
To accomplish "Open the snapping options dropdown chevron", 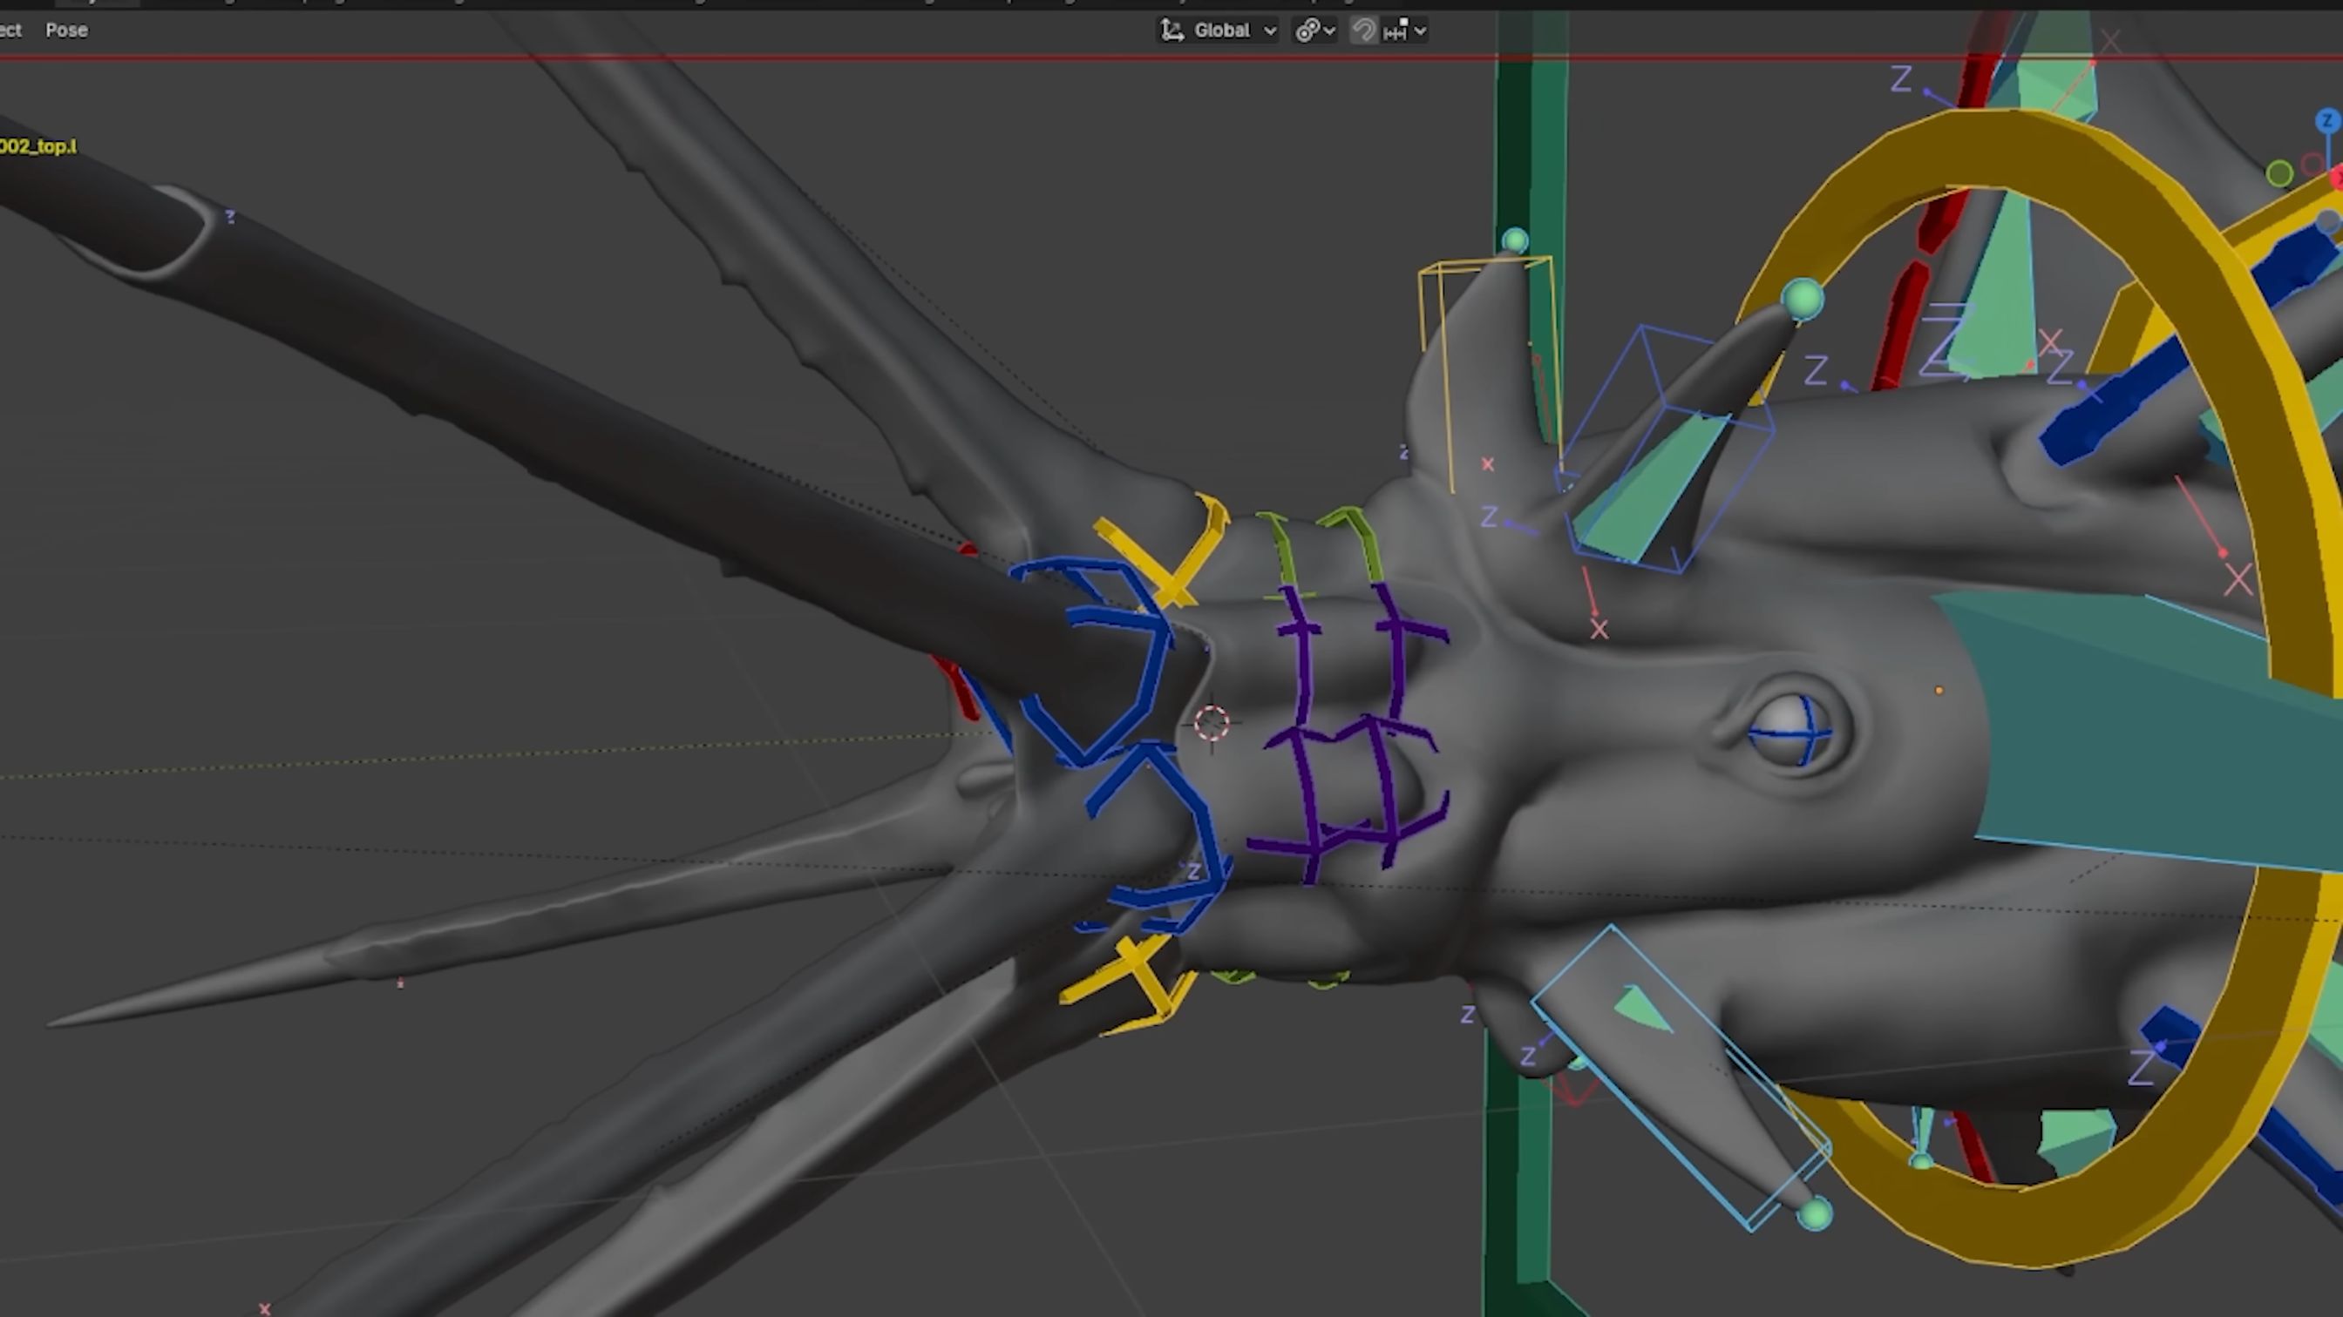I will click(x=1329, y=30).
